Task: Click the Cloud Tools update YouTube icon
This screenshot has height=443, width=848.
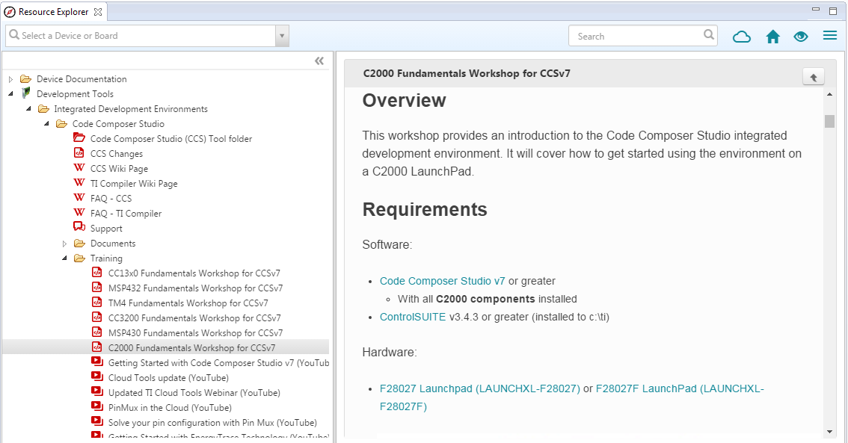Action: tap(96, 377)
